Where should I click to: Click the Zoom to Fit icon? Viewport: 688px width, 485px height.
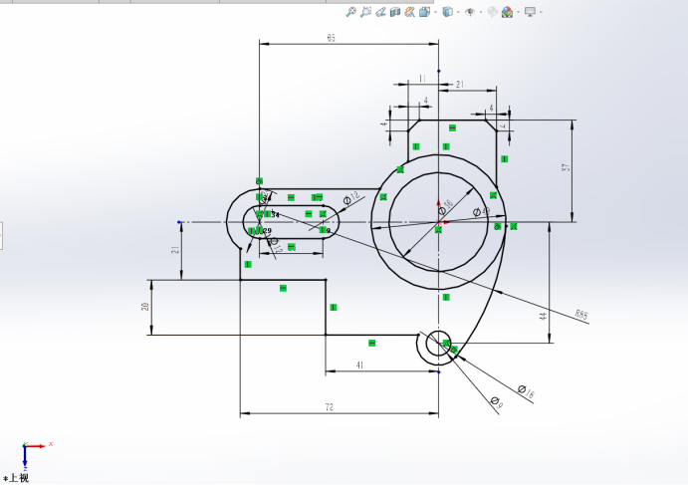(x=350, y=12)
